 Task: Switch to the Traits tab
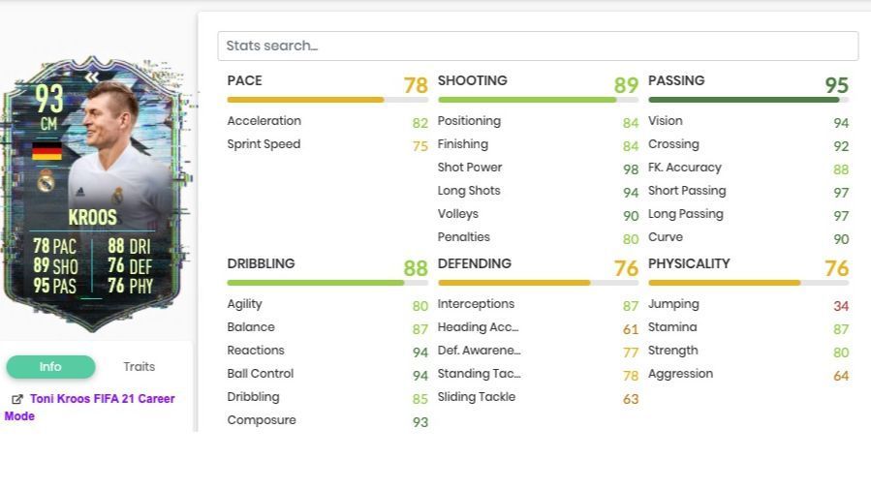pyautogui.click(x=139, y=367)
